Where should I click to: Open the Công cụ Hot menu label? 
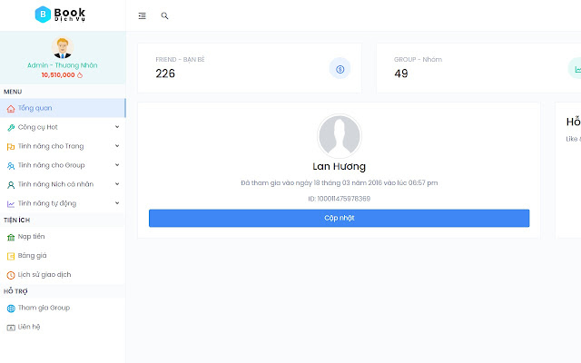pyautogui.click(x=38, y=127)
